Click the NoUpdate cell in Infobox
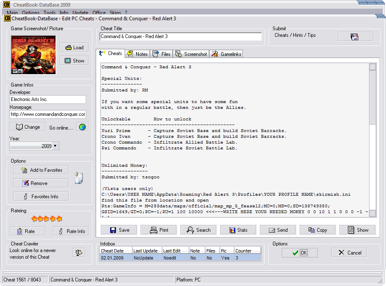The height and width of the screenshot is (286, 386). coord(147,258)
